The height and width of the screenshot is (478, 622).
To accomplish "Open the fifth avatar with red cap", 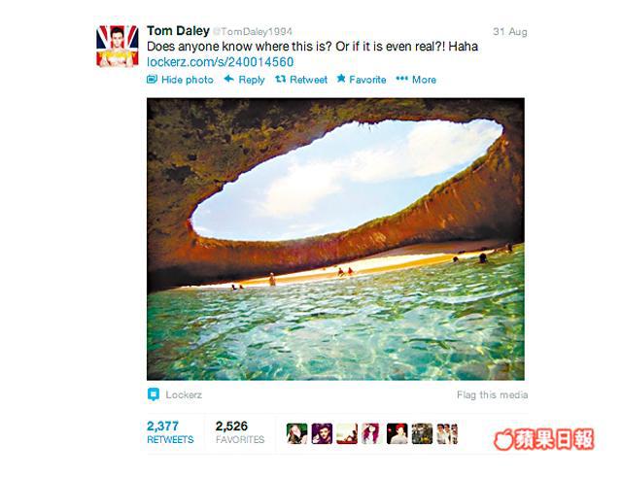I will click(x=397, y=433).
